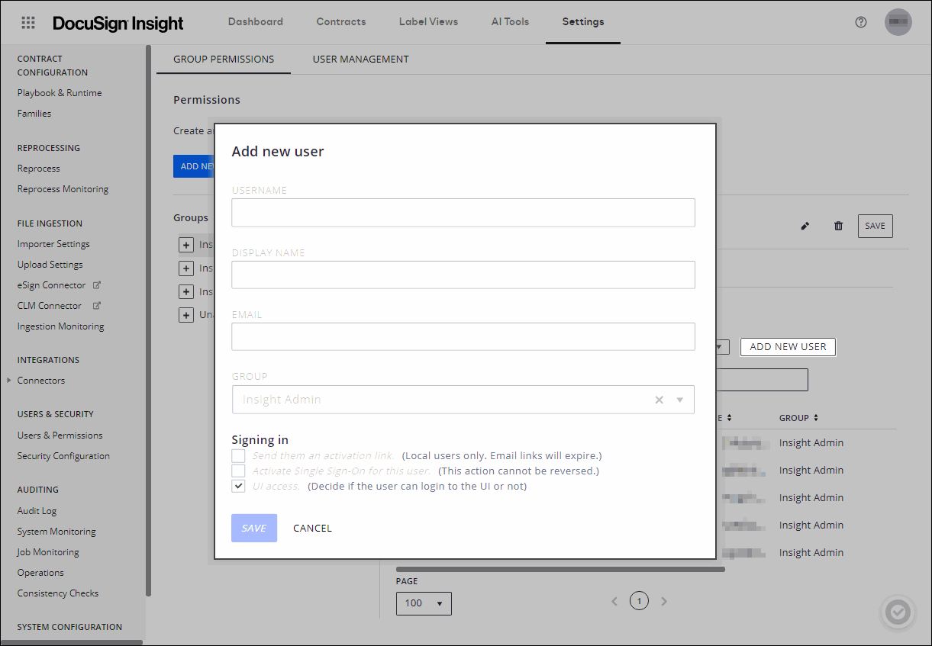Viewport: 932px width, 646px height.
Task: Check Send them an activation link
Action: [x=238, y=455]
